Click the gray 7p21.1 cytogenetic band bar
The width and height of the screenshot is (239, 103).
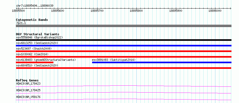click(124, 26)
